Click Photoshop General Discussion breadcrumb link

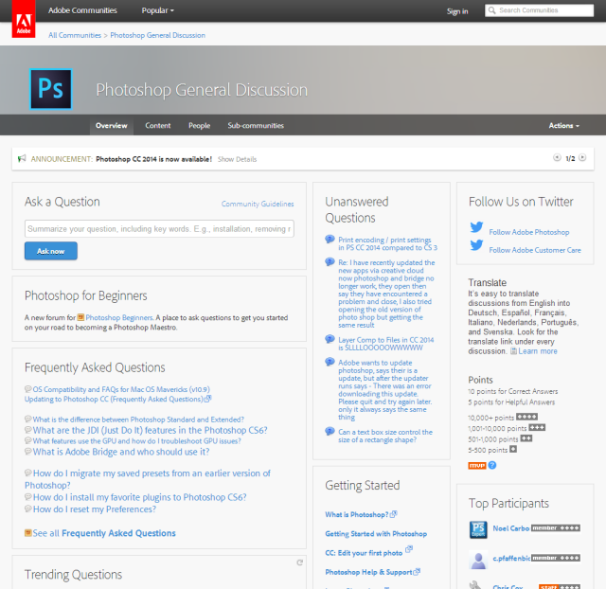[158, 35]
